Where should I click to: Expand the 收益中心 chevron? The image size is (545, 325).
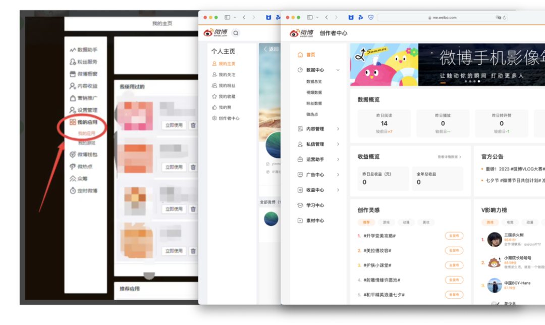click(x=338, y=190)
